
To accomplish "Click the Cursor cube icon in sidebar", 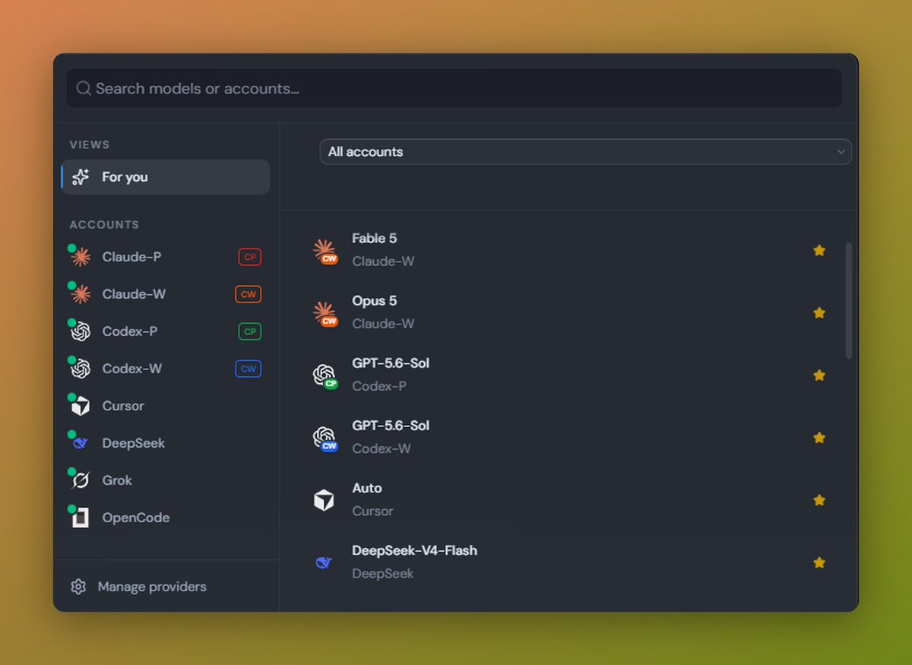I will 81,407.
